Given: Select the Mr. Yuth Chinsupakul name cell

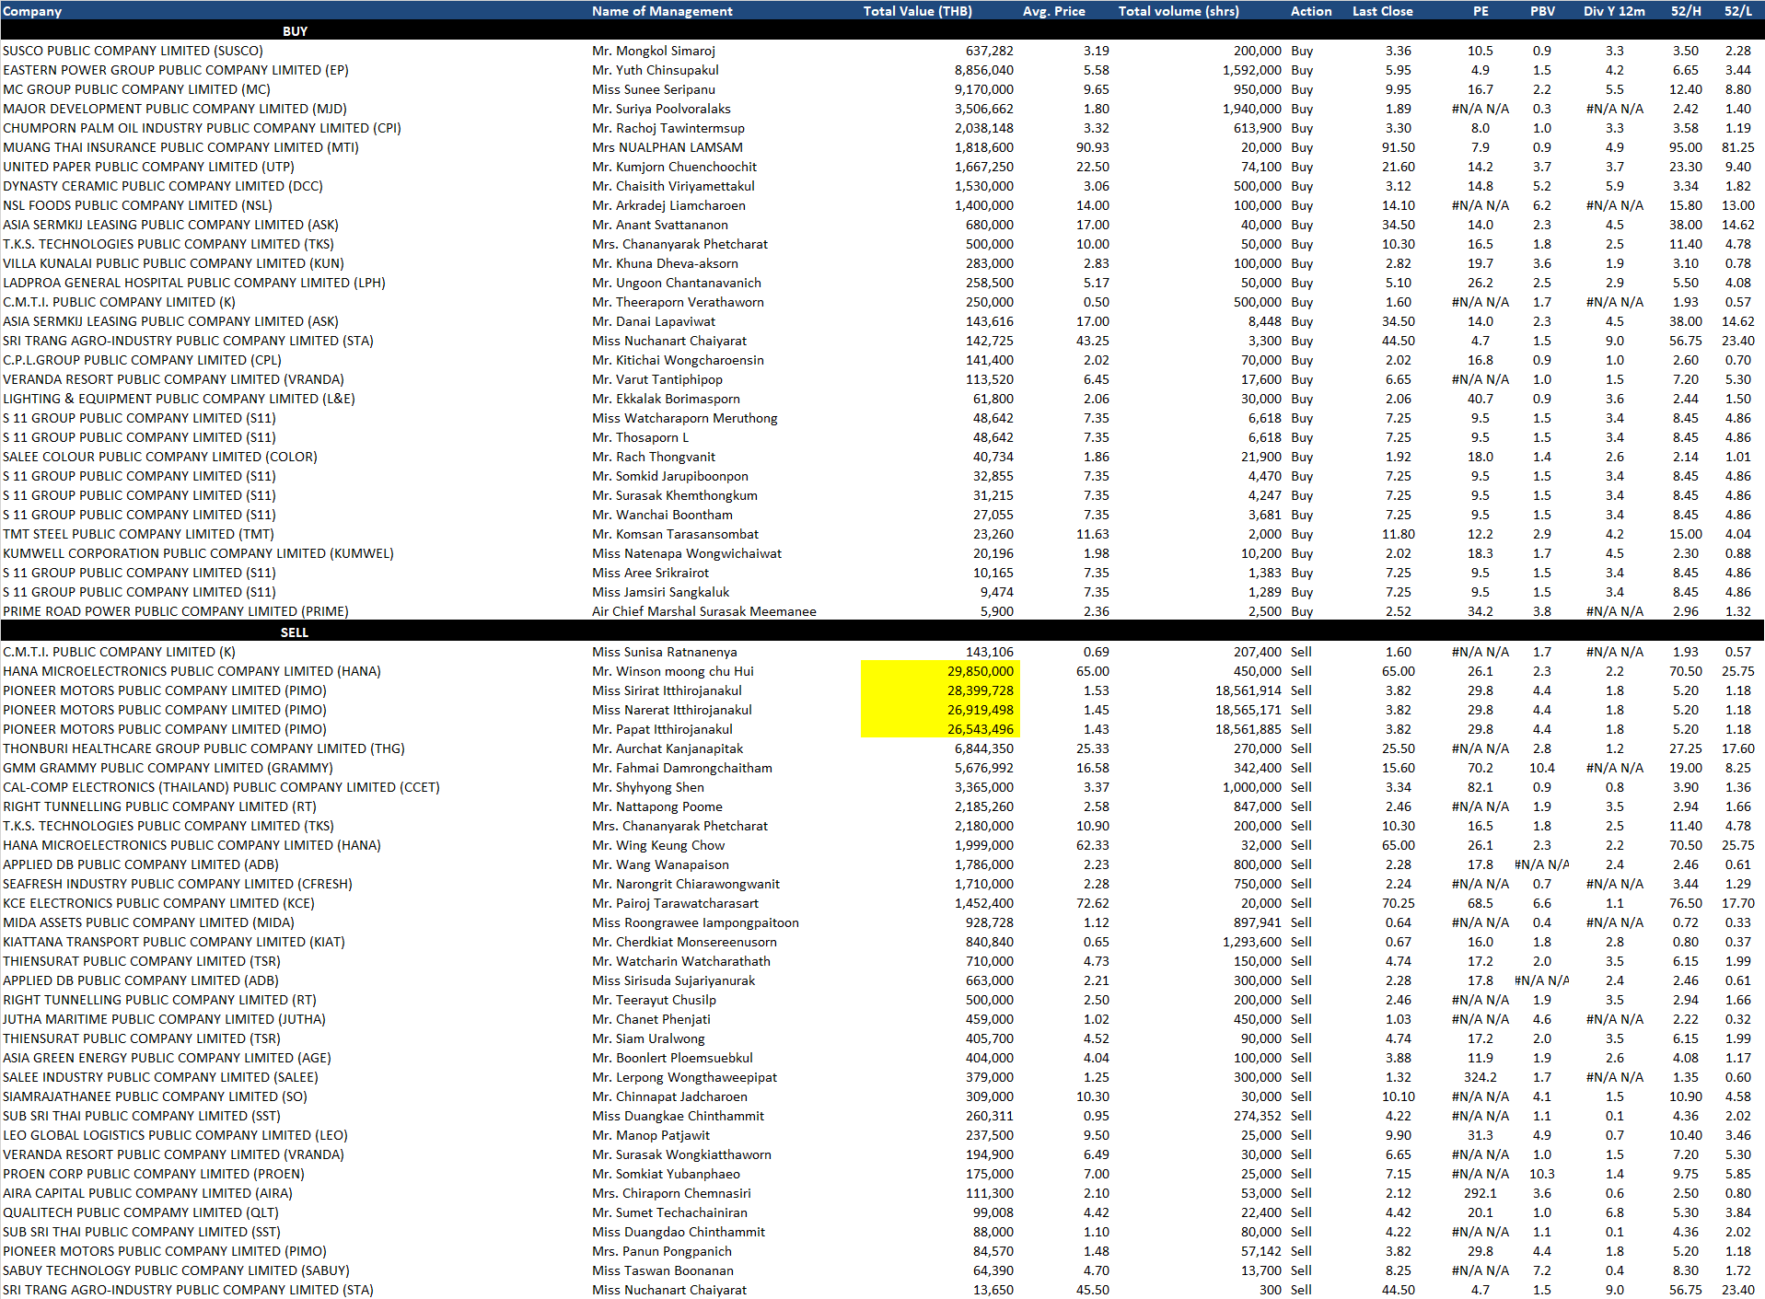Looking at the screenshot, I should [x=655, y=70].
